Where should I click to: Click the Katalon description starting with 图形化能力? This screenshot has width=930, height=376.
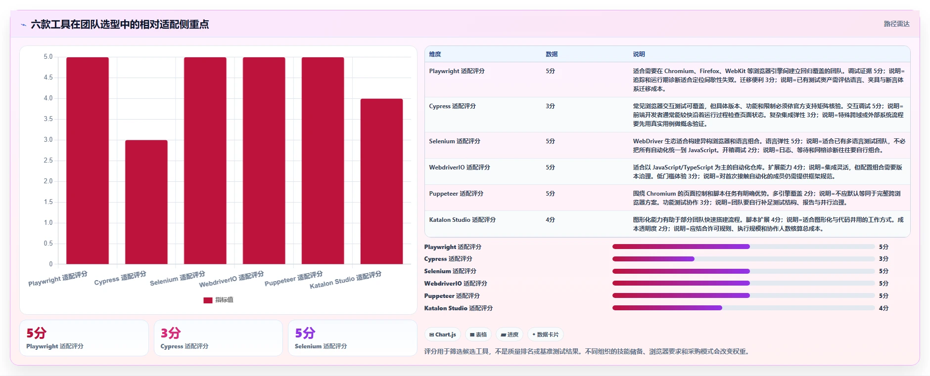(768, 224)
